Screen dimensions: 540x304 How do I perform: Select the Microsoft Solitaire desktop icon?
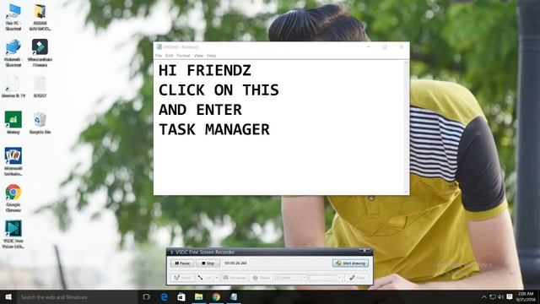13,161
